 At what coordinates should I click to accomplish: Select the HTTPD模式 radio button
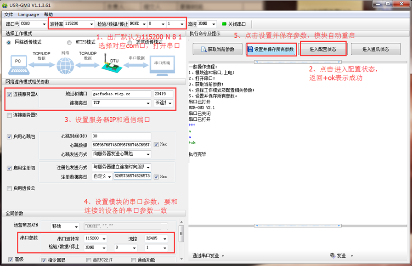[69, 43]
